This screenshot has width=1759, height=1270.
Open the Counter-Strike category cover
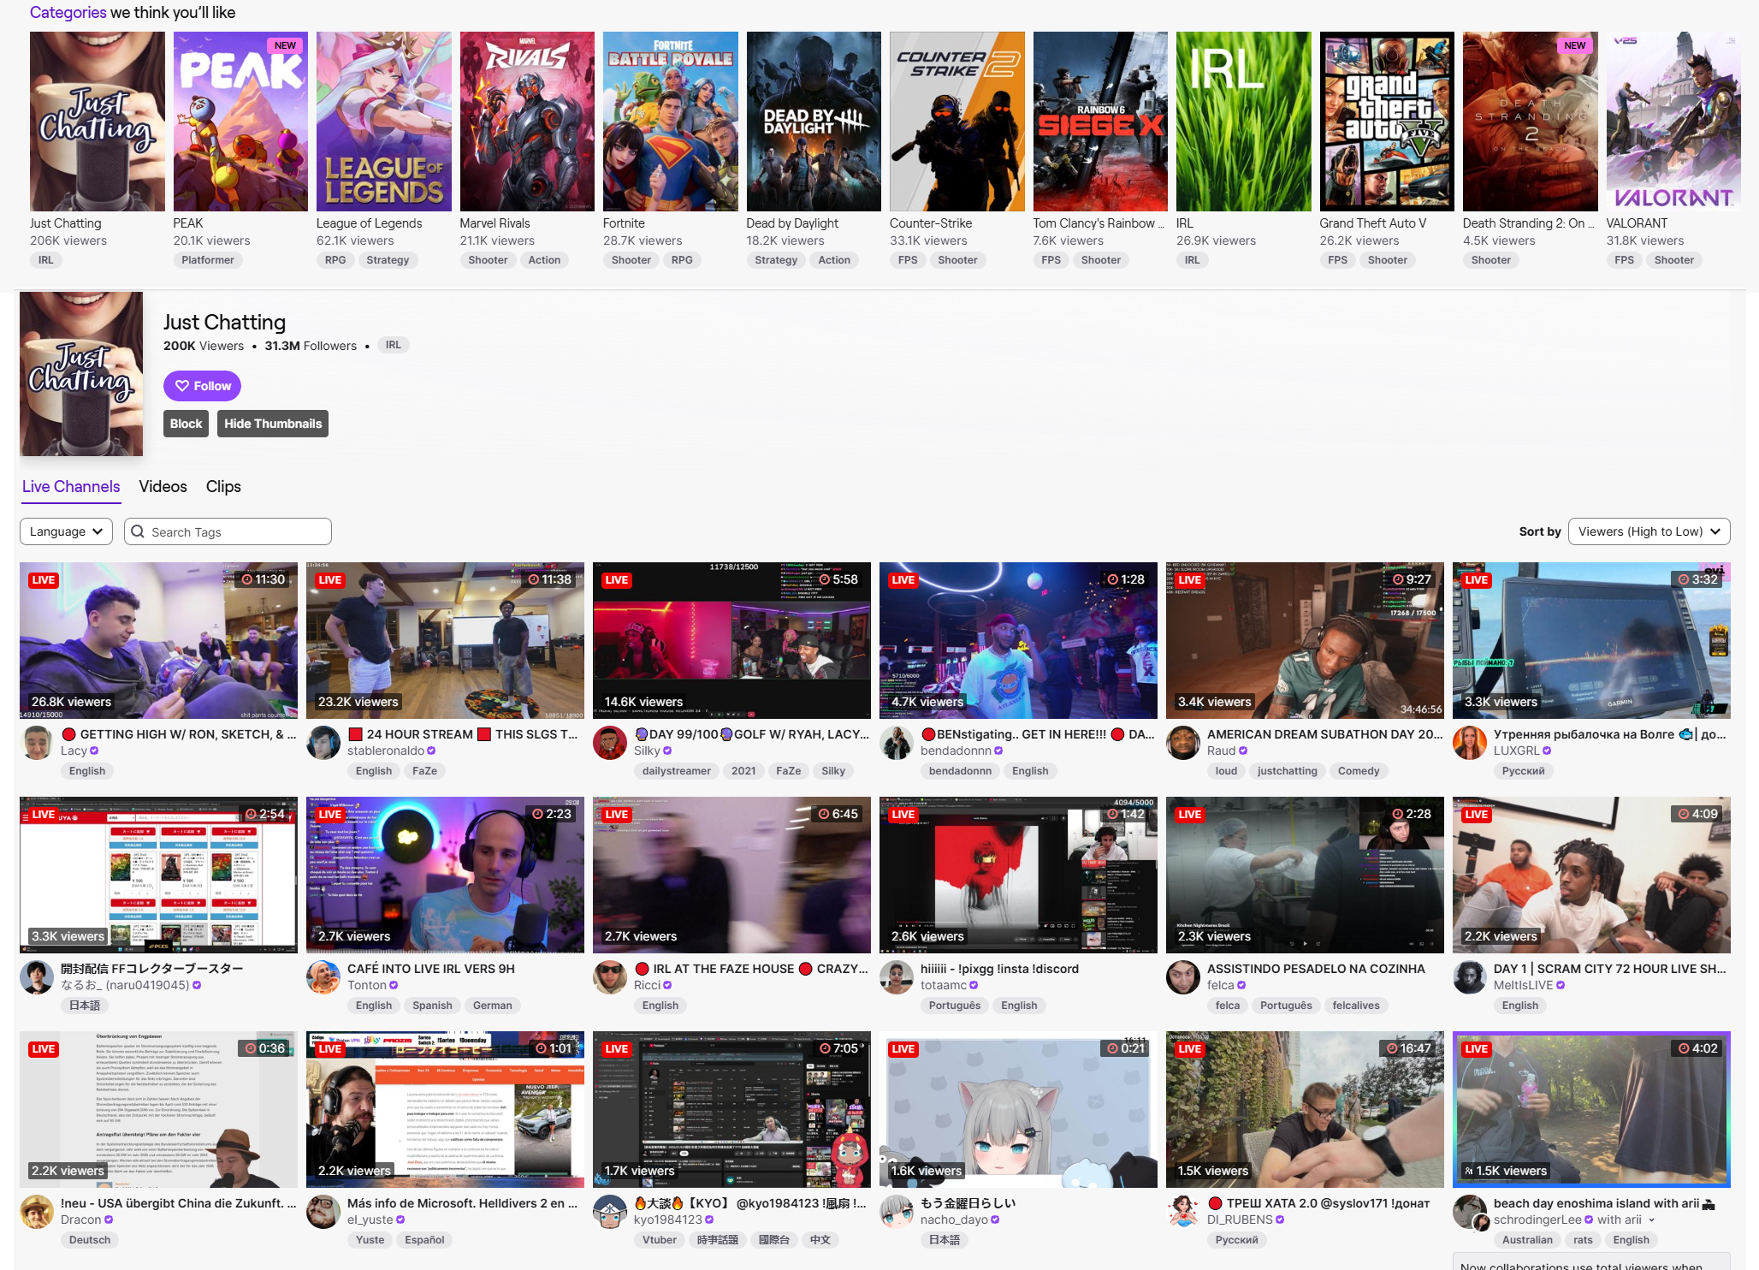(956, 122)
